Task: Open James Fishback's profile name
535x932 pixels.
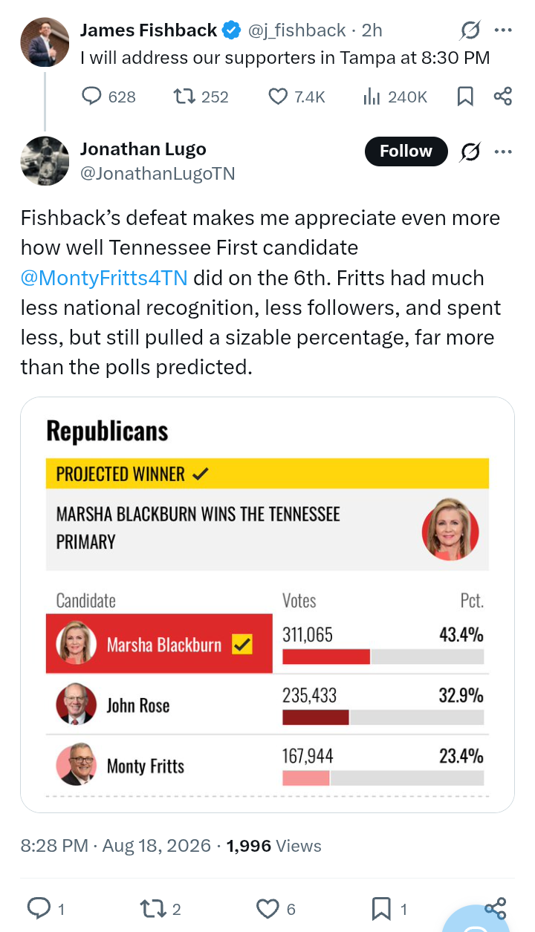Action: (x=149, y=30)
